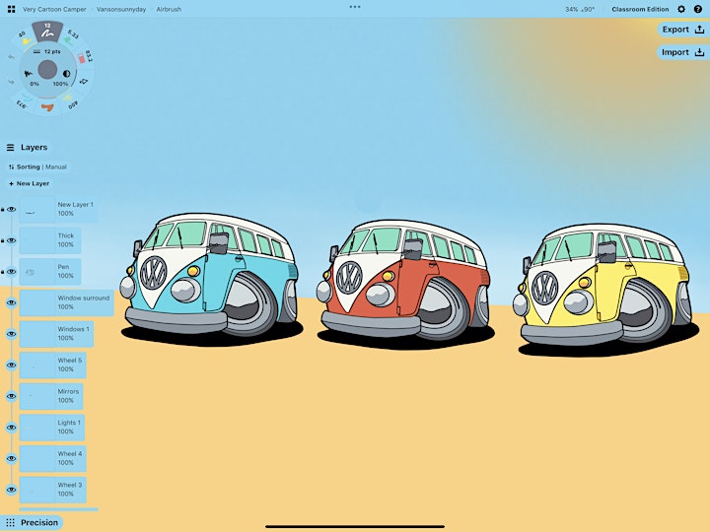Open the Precision grid dots icon

click(11, 522)
